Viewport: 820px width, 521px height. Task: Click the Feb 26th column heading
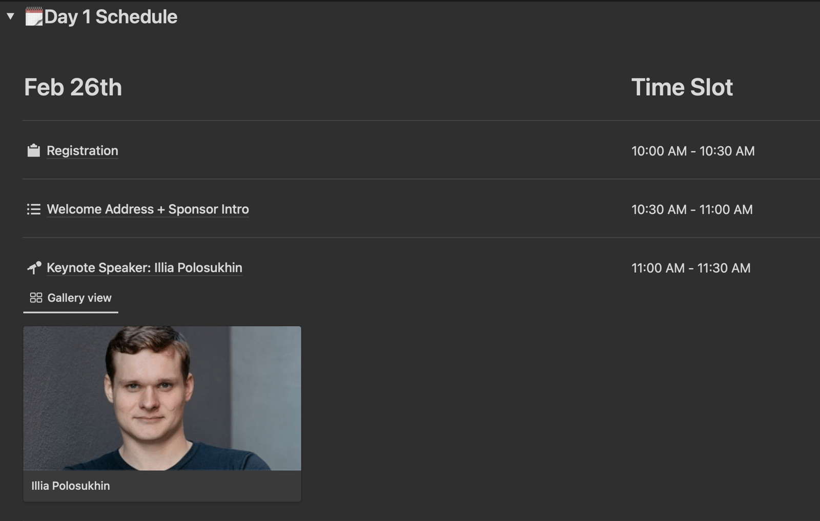pos(73,88)
